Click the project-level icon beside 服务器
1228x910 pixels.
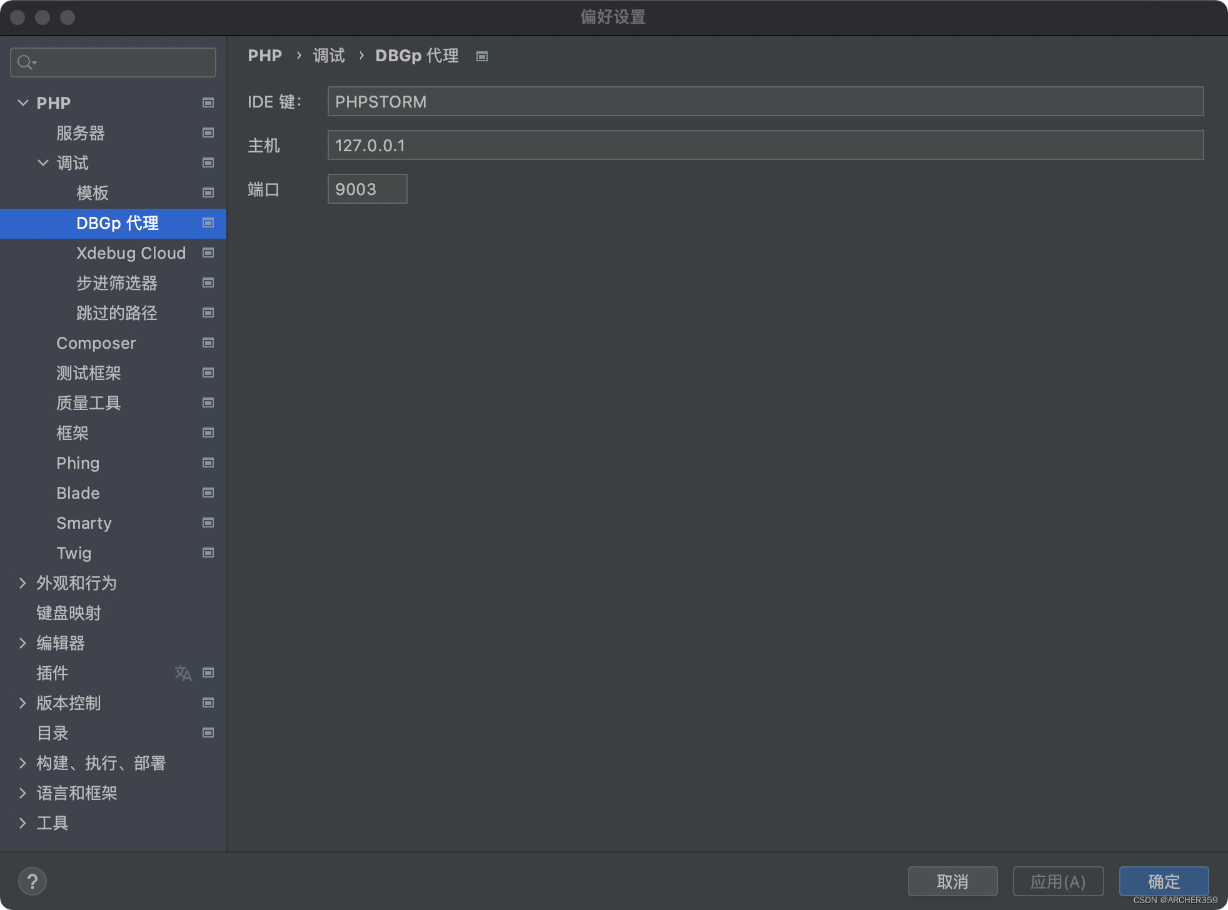coord(208,133)
